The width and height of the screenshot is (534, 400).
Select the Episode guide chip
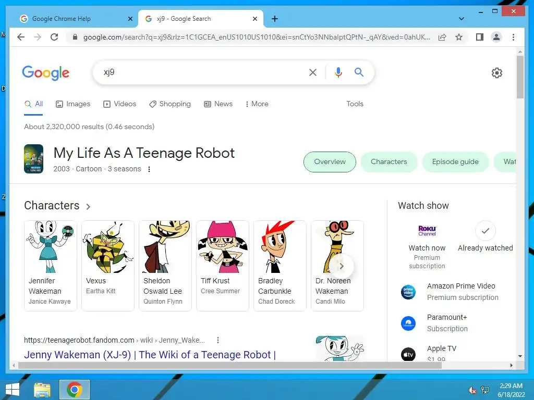click(455, 162)
